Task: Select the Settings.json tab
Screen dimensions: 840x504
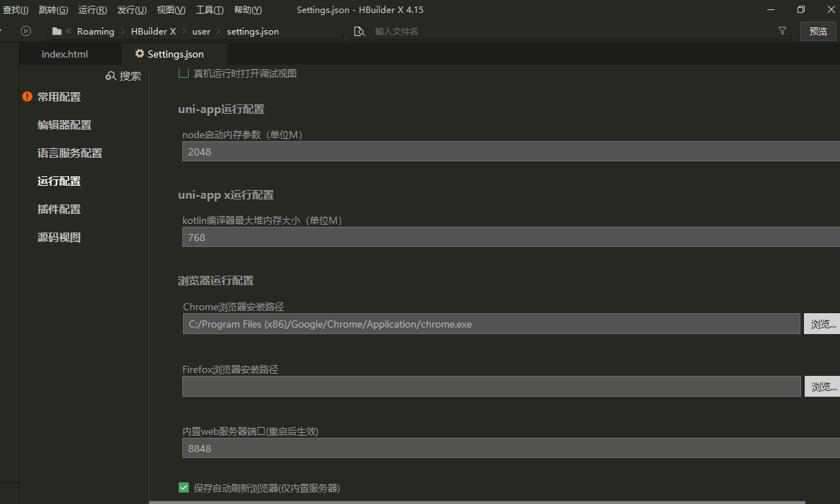Action: click(174, 54)
